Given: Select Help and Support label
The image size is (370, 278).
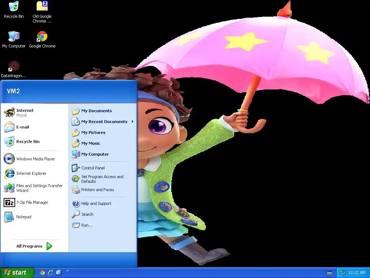Looking at the screenshot, I should pyautogui.click(x=96, y=203).
